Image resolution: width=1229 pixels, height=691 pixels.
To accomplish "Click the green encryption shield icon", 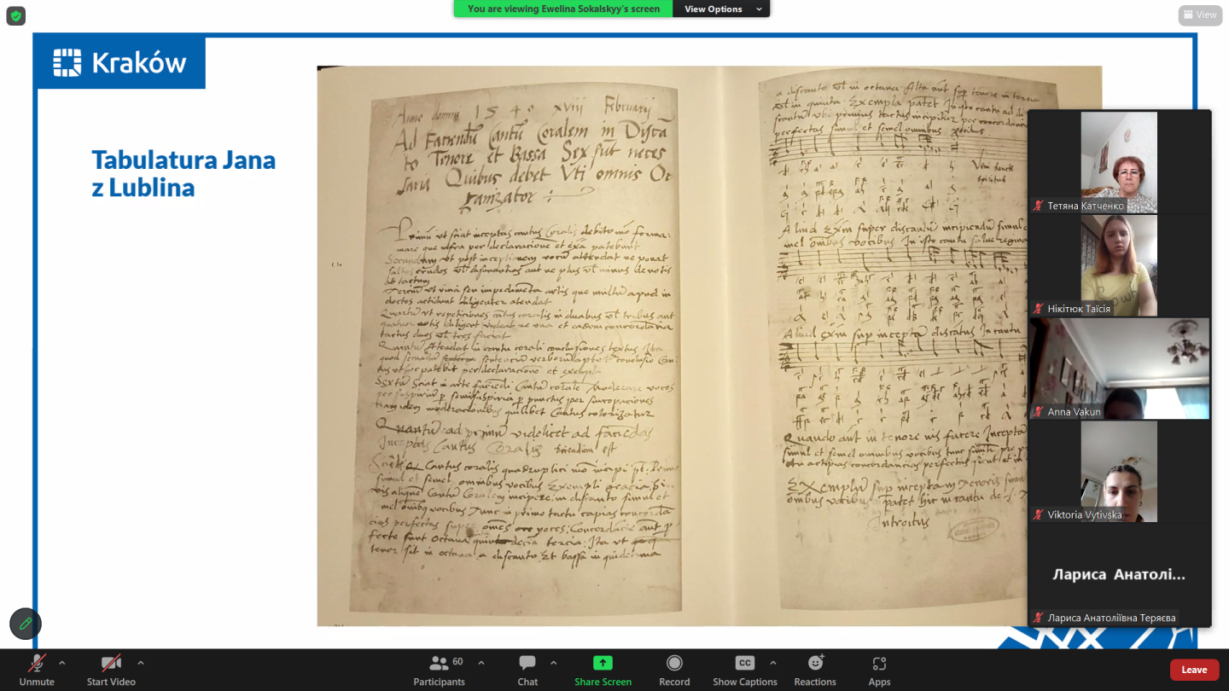I will [x=16, y=15].
